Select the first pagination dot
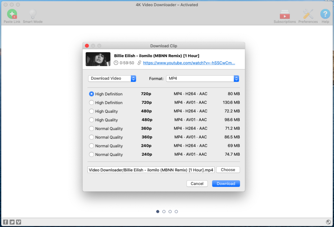The width and height of the screenshot is (334, 227). point(158,211)
